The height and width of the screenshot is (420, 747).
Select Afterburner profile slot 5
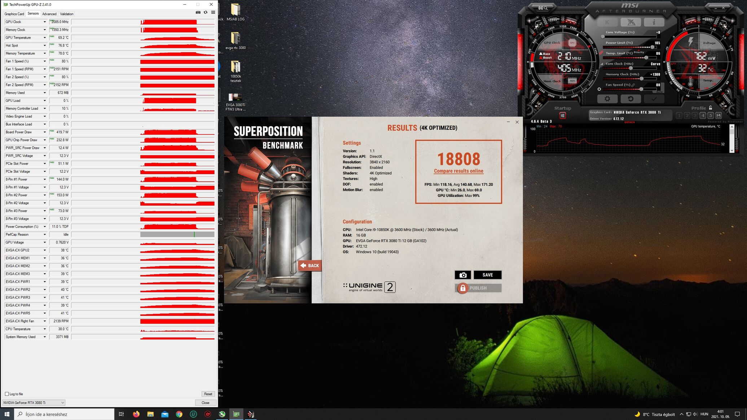tap(711, 115)
